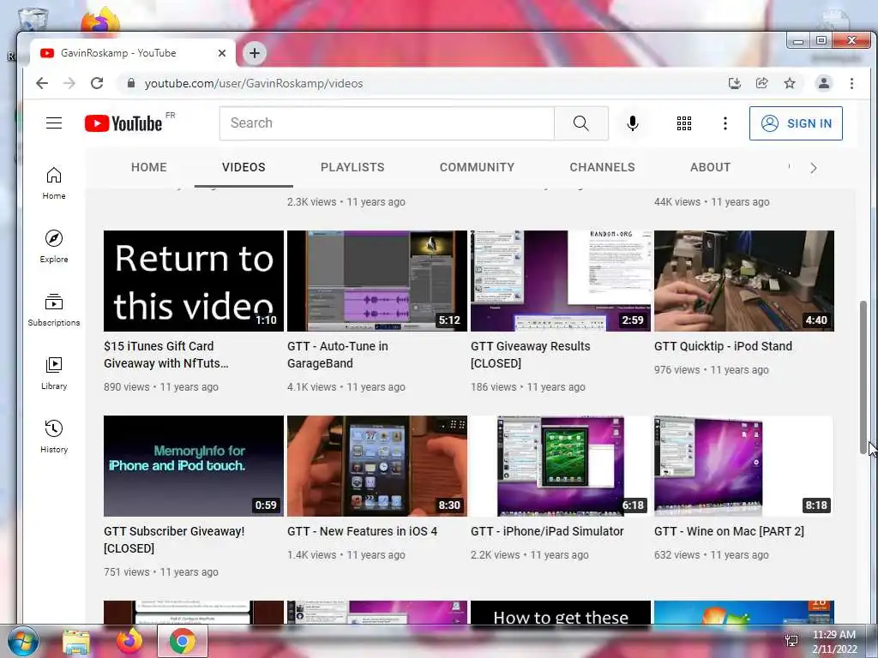Open the 'Return to this video' thumbnail
This screenshot has width=878, height=658.
194,281
